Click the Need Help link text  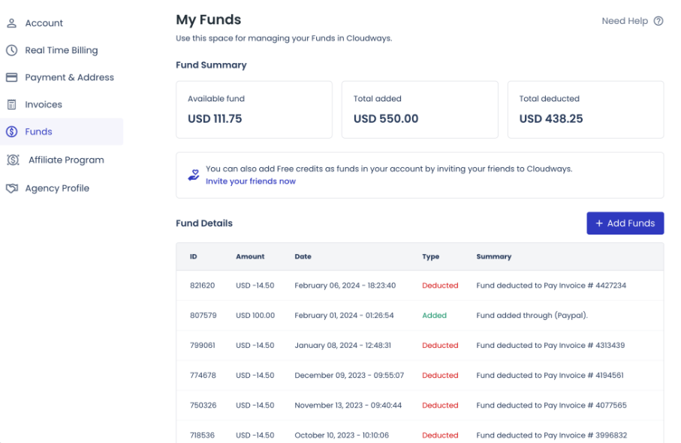[x=624, y=21]
